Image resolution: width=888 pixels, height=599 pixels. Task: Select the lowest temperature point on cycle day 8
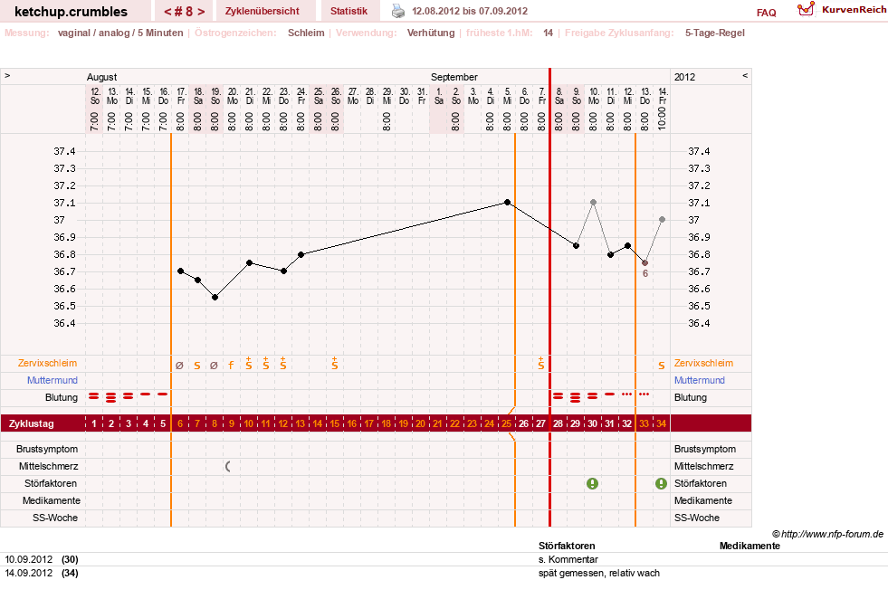tap(215, 297)
